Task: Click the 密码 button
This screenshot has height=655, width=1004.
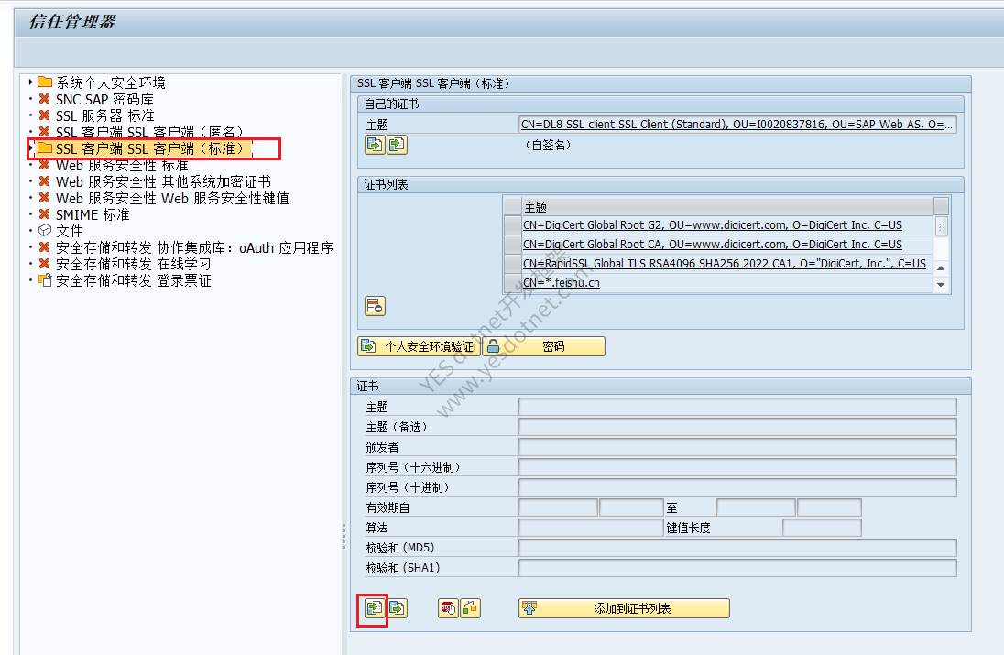Action: pyautogui.click(x=543, y=346)
